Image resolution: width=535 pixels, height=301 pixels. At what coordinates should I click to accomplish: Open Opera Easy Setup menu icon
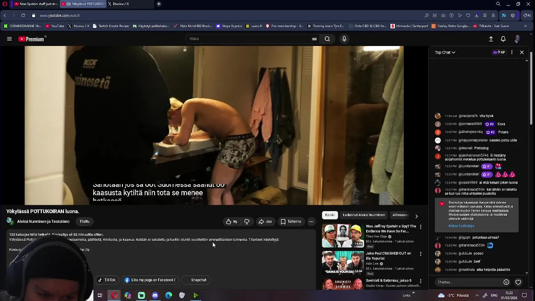(485, 15)
